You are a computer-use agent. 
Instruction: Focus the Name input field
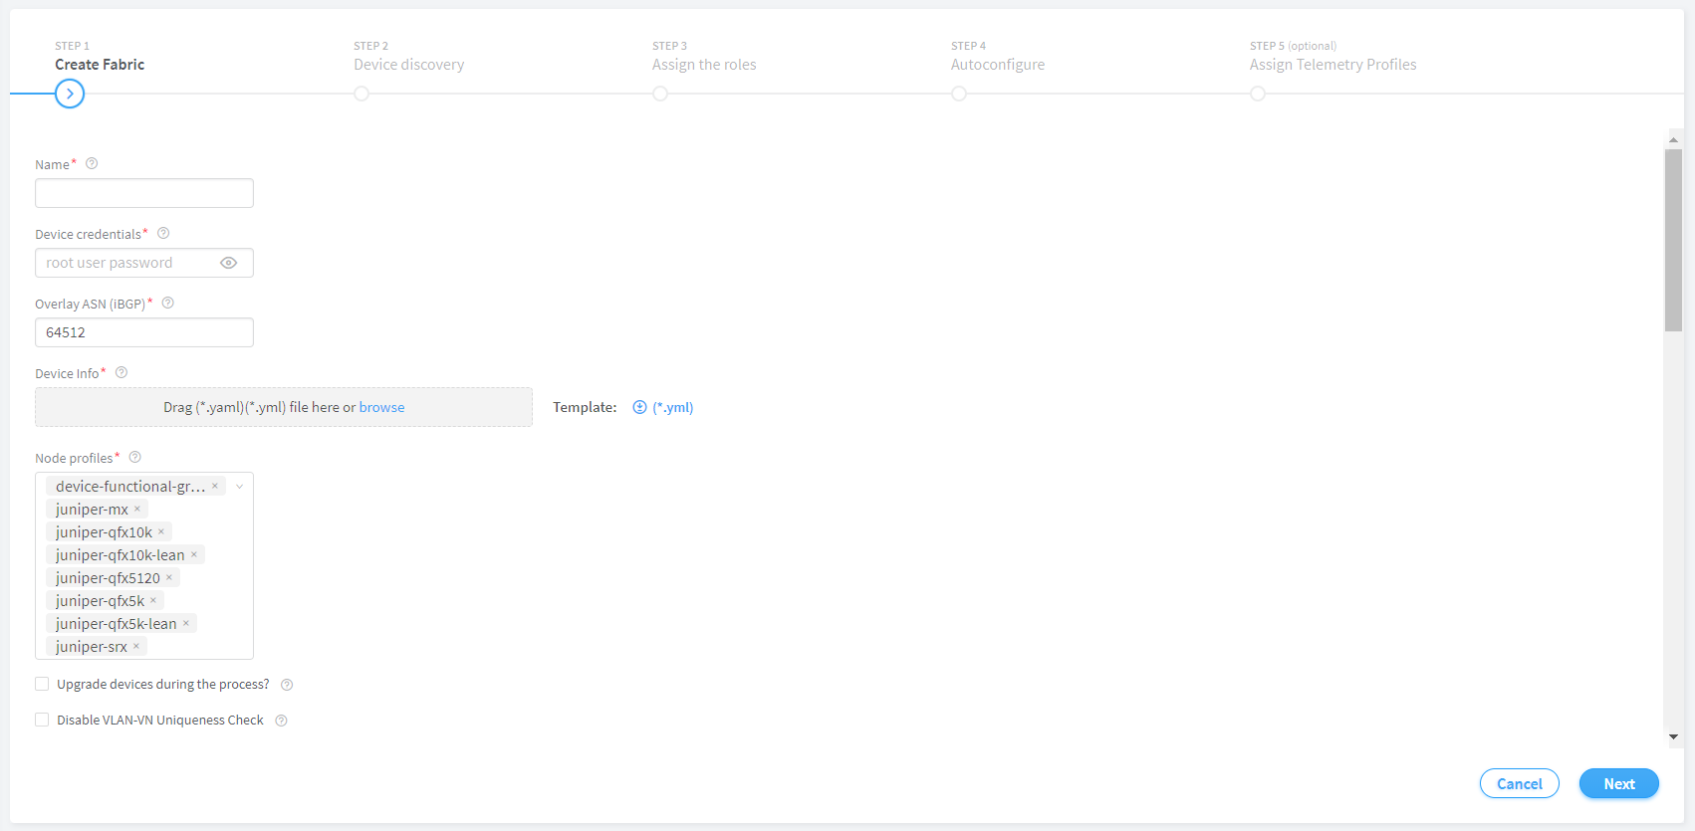click(x=144, y=193)
